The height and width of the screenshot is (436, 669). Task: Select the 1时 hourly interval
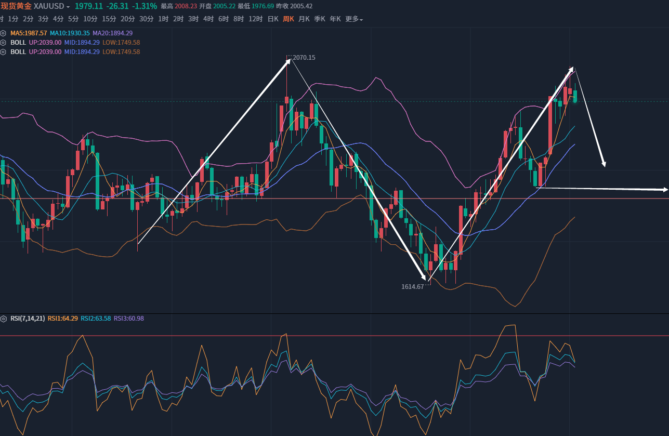(163, 19)
